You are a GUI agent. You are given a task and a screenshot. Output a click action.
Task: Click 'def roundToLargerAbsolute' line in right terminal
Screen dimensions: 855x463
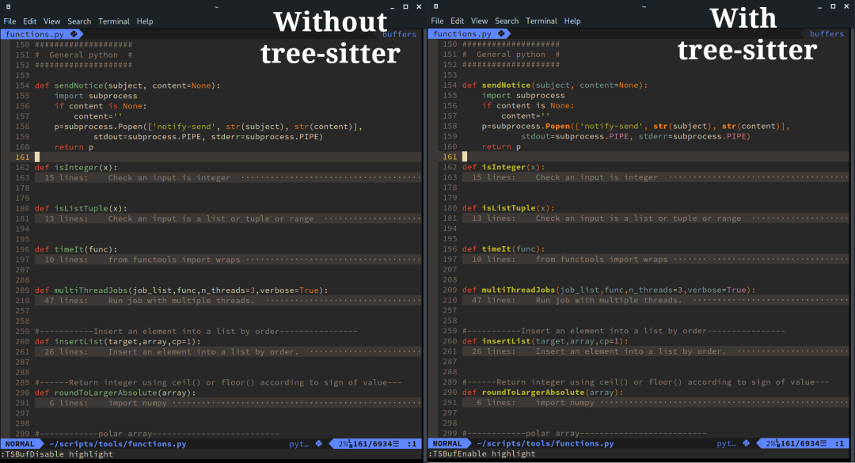pos(542,392)
